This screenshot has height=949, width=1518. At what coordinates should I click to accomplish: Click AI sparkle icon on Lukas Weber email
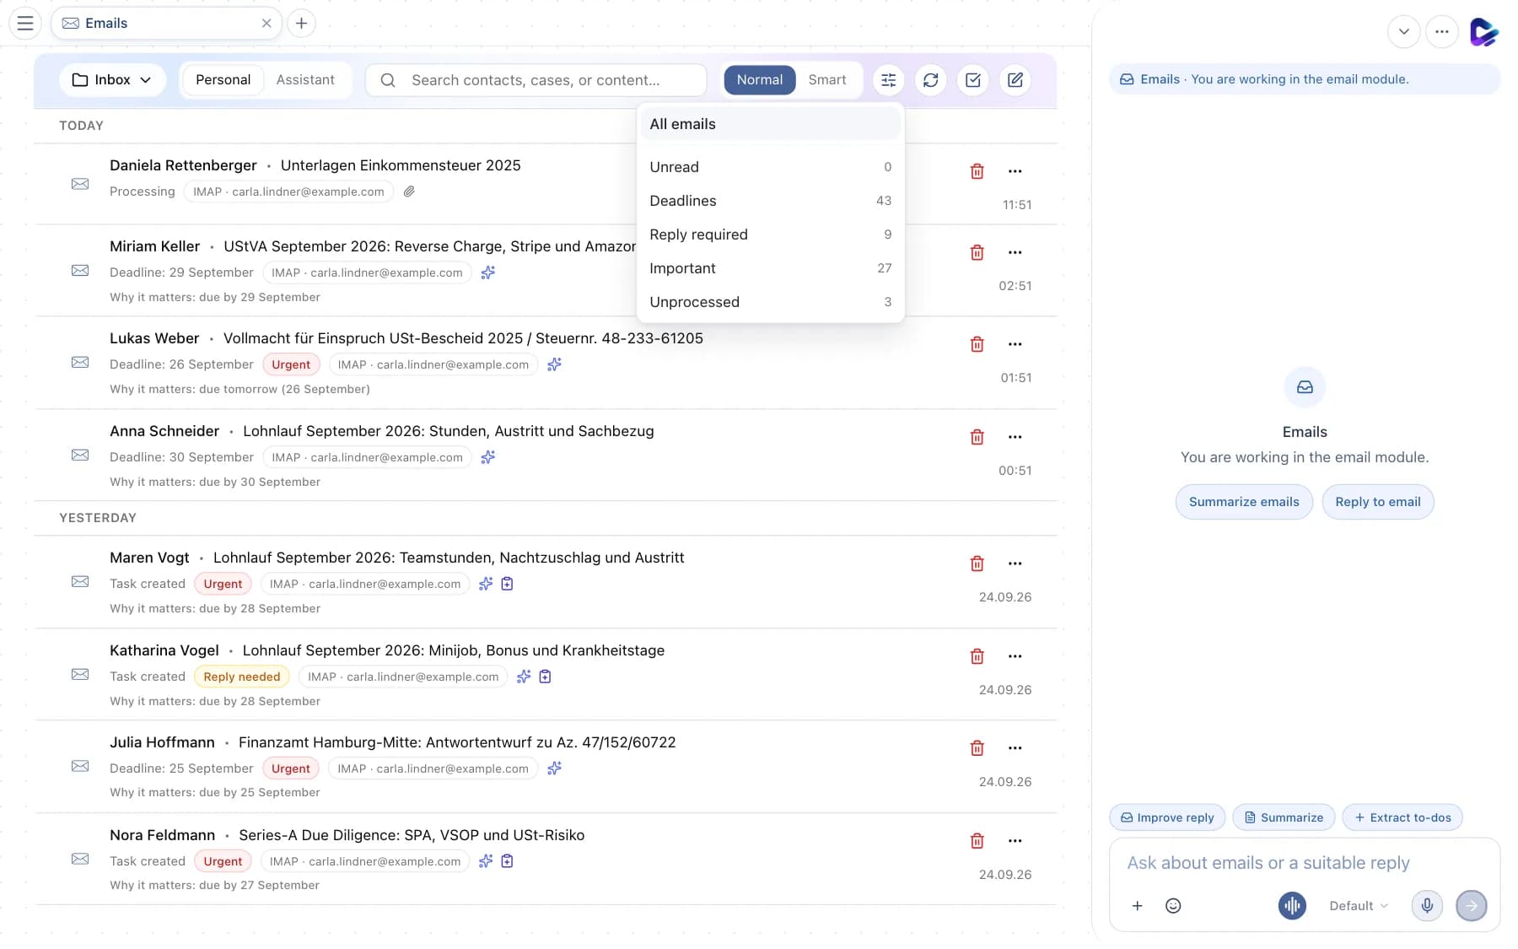pos(554,364)
